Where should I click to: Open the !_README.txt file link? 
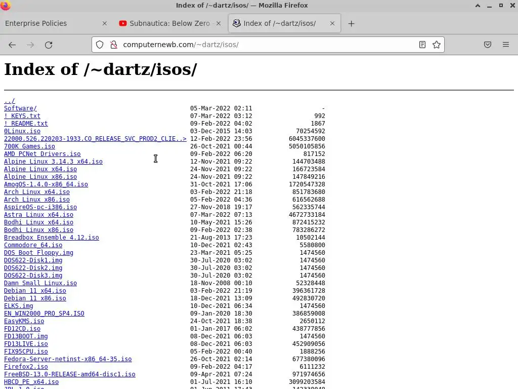pos(26,124)
